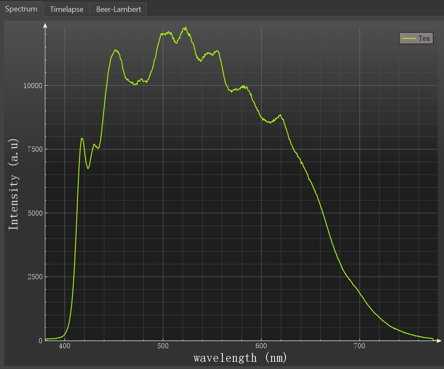Click the 400 tick label on wavelength axis
This screenshot has width=444, height=369.
click(65, 346)
